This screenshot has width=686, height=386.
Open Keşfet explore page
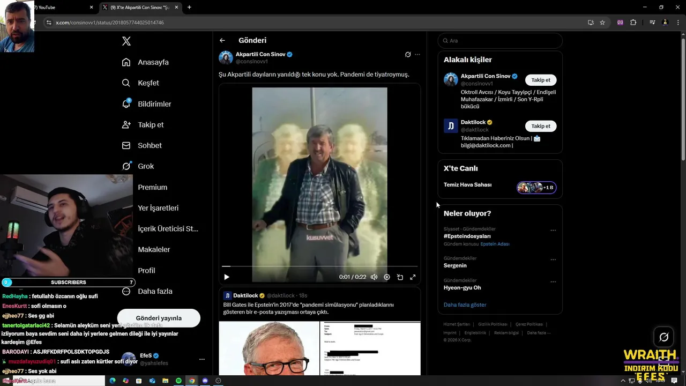coord(140,83)
